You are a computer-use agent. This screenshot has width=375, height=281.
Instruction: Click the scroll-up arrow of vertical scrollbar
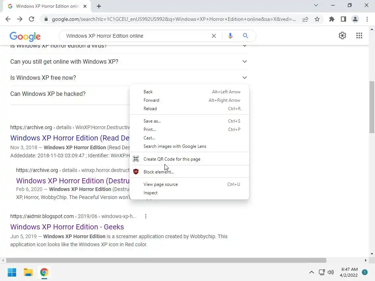372,29
